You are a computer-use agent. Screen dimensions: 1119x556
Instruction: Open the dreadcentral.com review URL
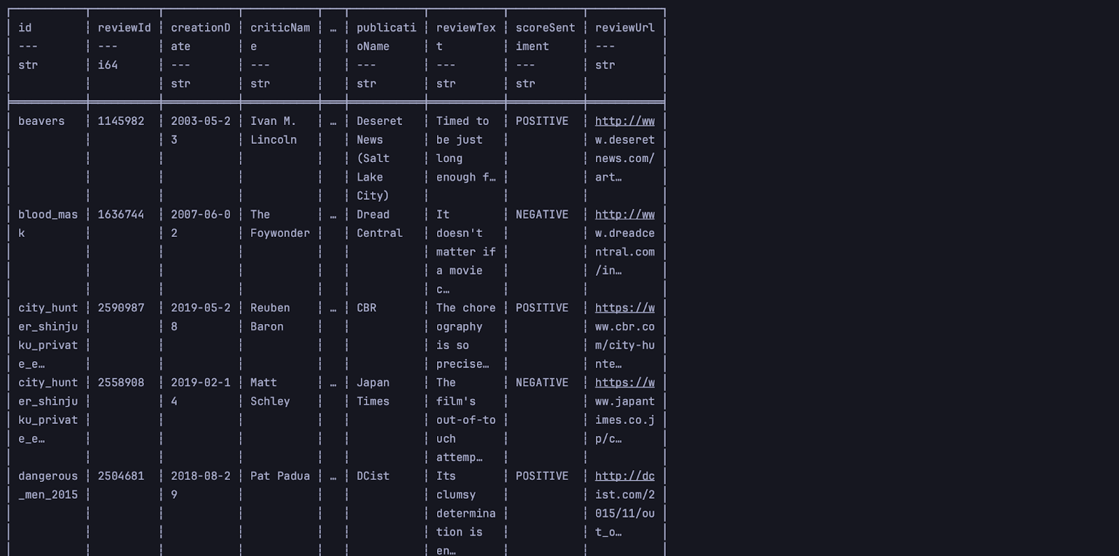pyautogui.click(x=625, y=214)
